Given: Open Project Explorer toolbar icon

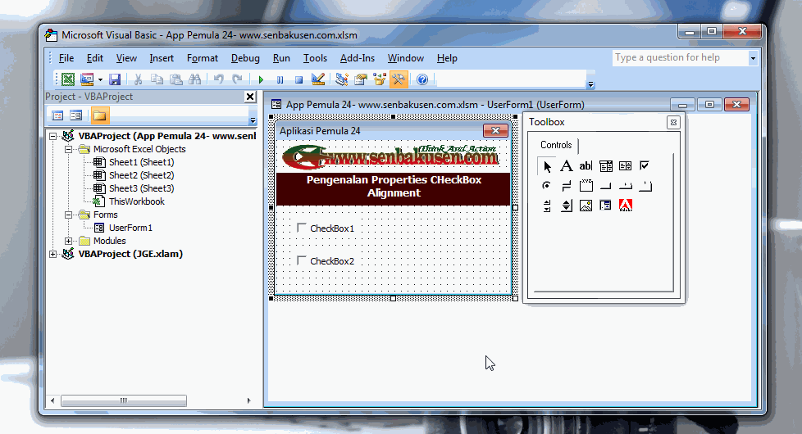Looking at the screenshot, I should tap(342, 79).
